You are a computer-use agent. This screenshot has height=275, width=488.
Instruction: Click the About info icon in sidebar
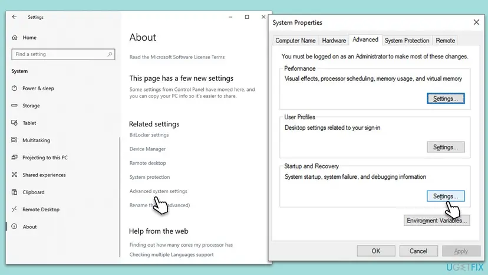coord(14,227)
